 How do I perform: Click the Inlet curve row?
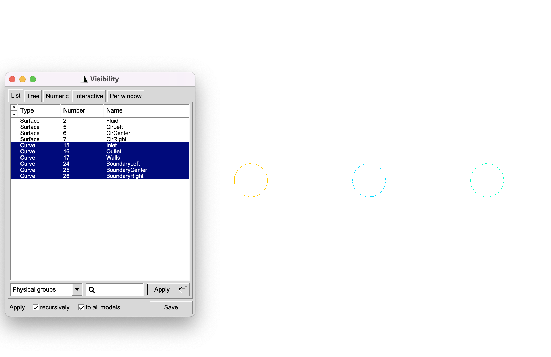tap(77, 145)
